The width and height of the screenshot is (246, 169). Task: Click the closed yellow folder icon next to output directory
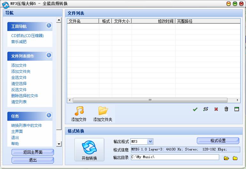tap(235, 158)
